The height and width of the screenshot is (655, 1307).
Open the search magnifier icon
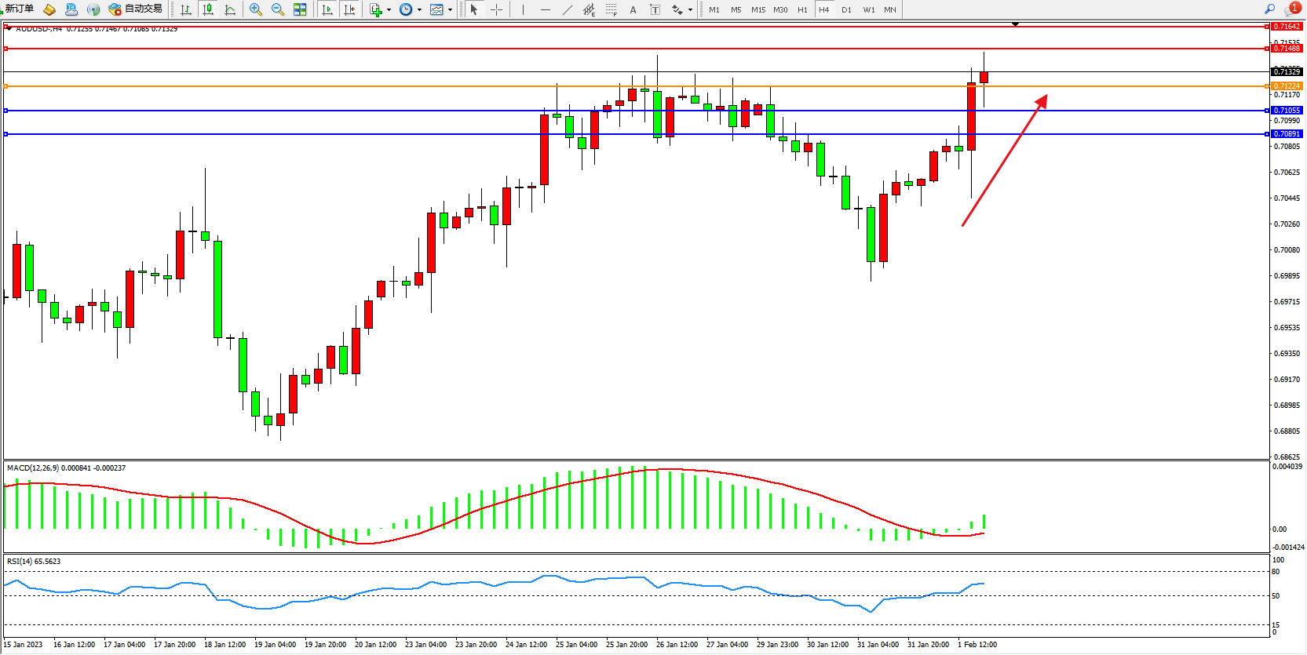pos(1269,9)
